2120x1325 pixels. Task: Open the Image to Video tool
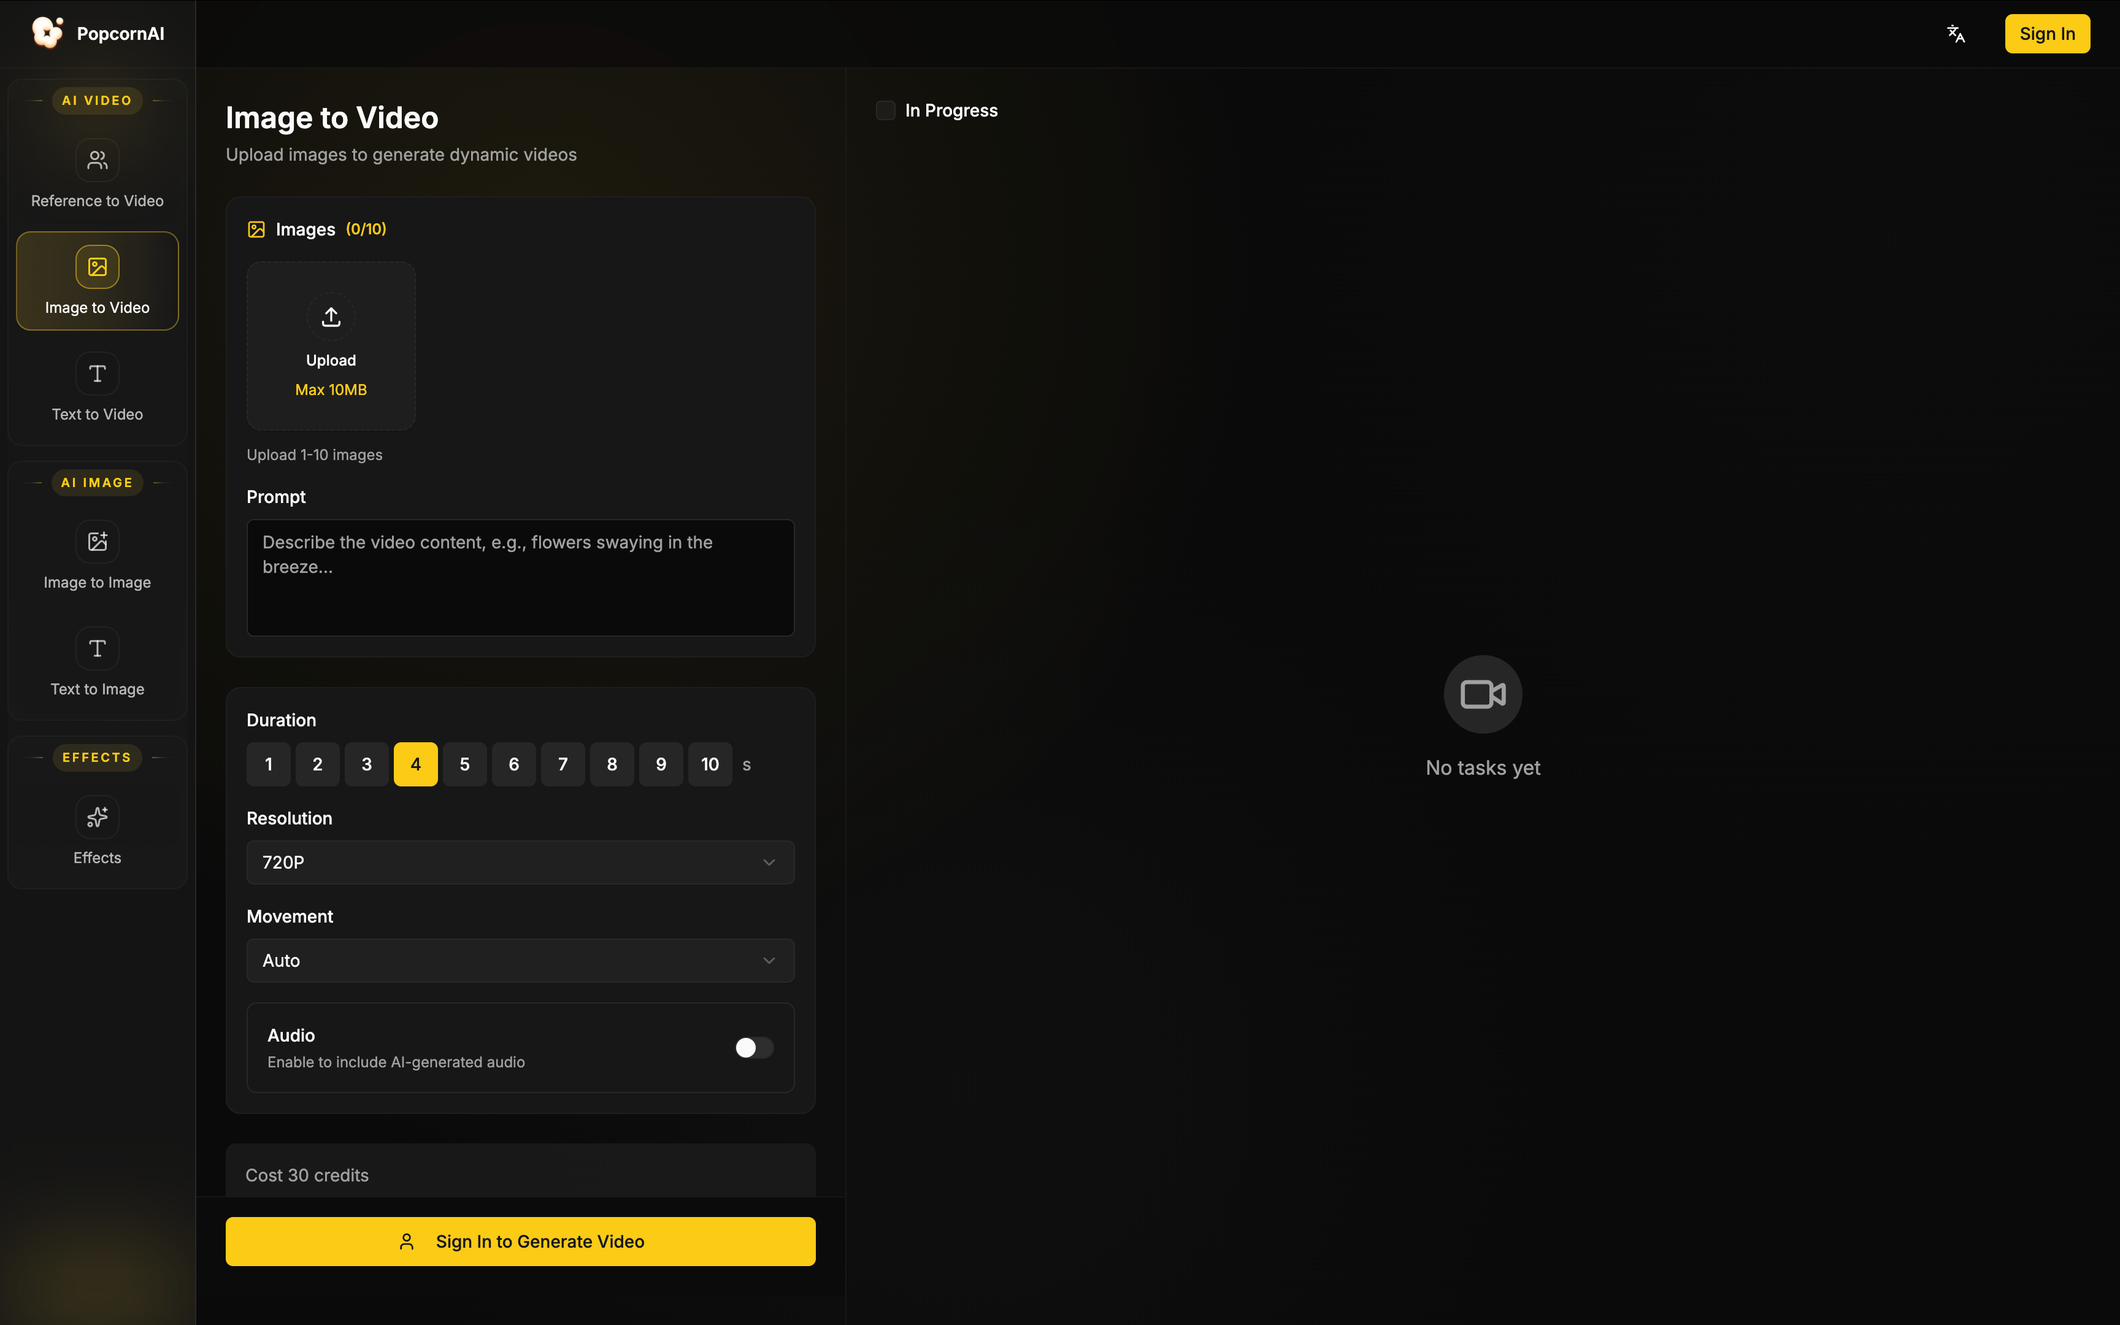click(96, 280)
